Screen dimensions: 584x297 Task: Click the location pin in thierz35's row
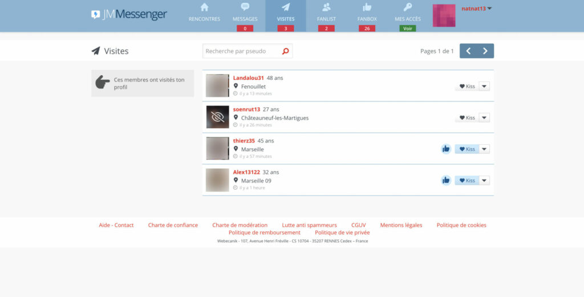(x=236, y=148)
